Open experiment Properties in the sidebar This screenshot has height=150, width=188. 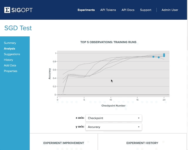pos(11,71)
